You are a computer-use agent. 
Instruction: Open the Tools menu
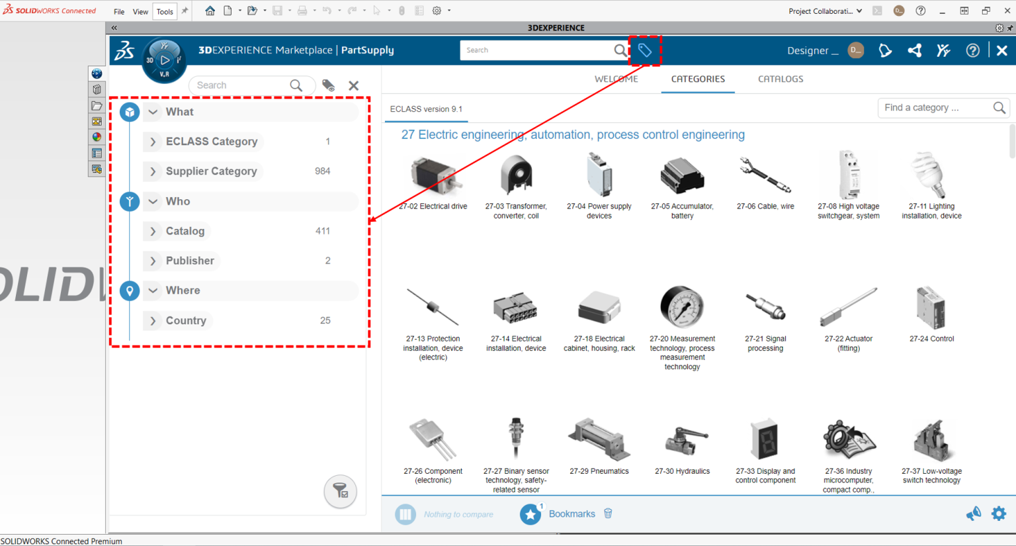164,11
